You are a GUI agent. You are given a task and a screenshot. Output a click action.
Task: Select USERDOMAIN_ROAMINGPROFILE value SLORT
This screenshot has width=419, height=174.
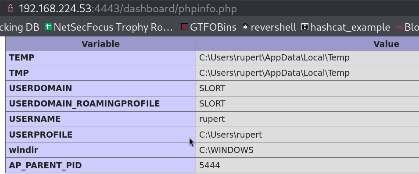tap(212, 103)
